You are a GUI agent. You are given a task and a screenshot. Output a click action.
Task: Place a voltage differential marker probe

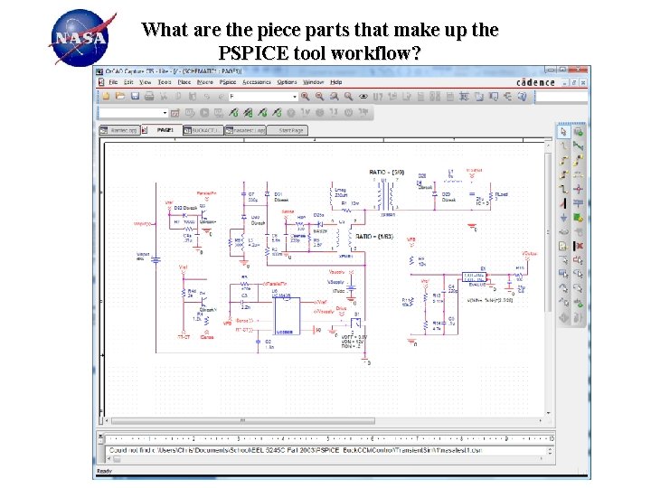tap(249, 112)
